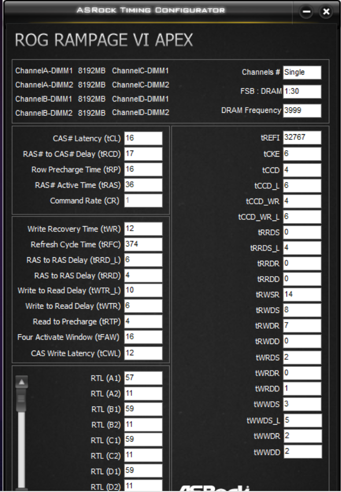
Task: Click the tRRDD value field
Action: click(x=302, y=279)
